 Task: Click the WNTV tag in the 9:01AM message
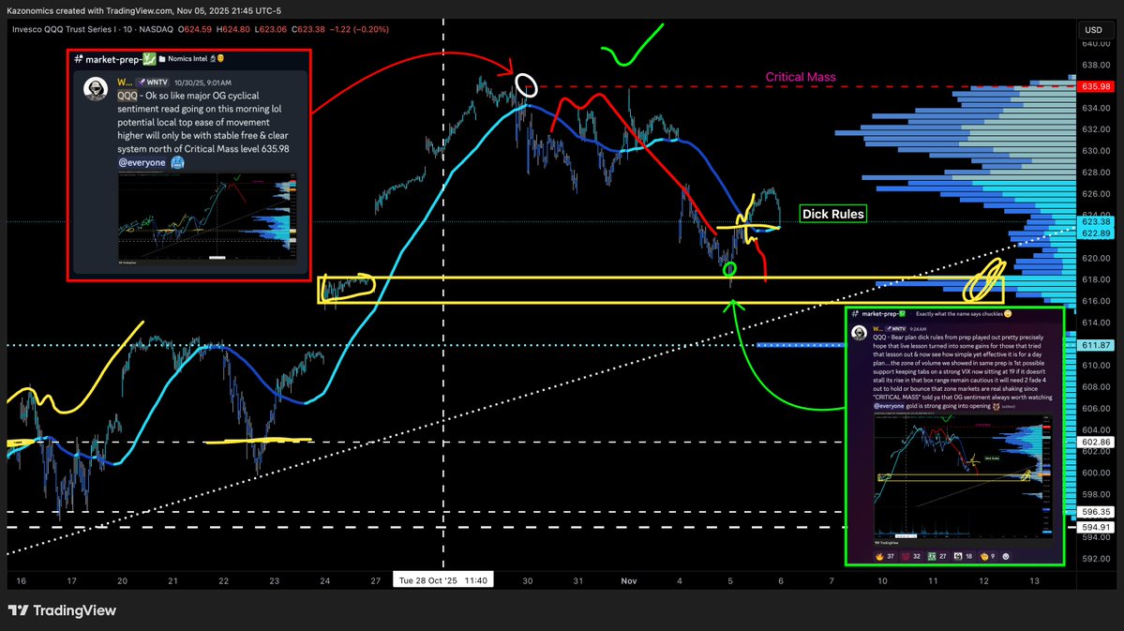pos(153,83)
